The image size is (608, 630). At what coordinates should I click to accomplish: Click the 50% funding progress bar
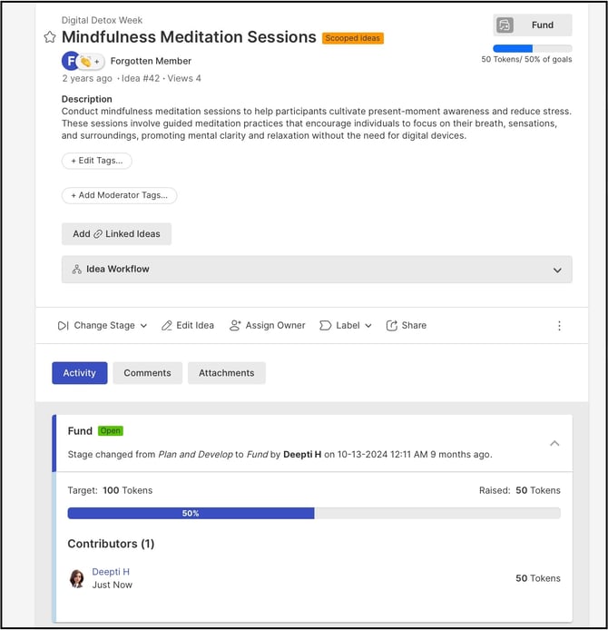point(191,513)
